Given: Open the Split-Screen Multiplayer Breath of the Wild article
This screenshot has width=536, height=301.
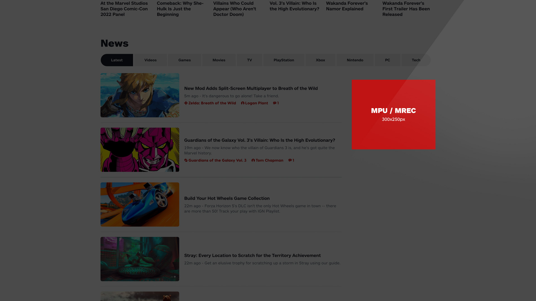Looking at the screenshot, I should (x=251, y=88).
